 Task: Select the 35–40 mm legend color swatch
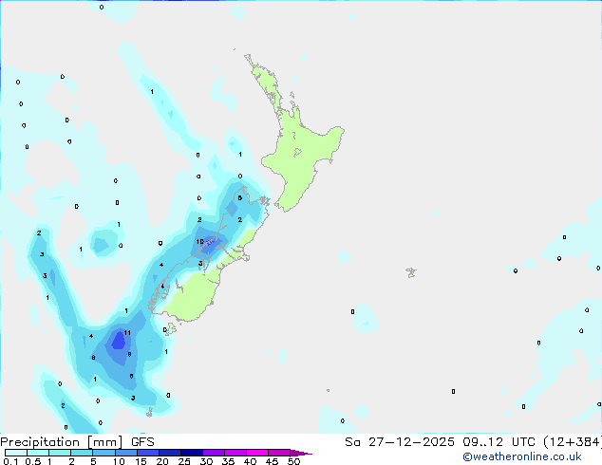point(235,453)
